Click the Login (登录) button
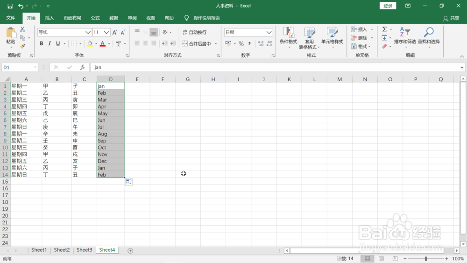This screenshot has height=263, width=467. [x=388, y=6]
